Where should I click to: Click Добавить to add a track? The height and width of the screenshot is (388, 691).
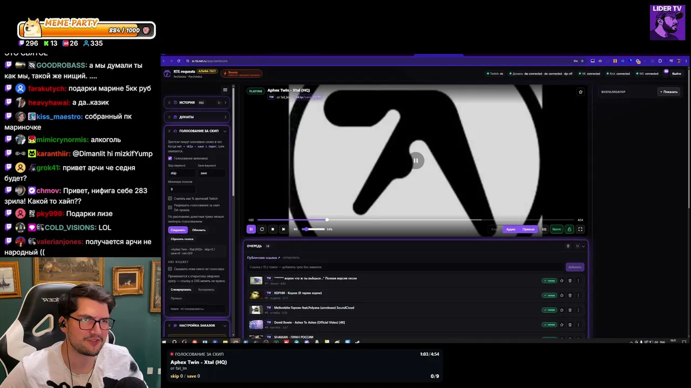tap(575, 267)
